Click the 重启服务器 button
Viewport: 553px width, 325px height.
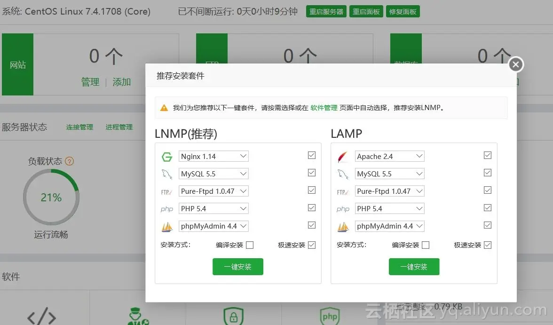coord(326,11)
